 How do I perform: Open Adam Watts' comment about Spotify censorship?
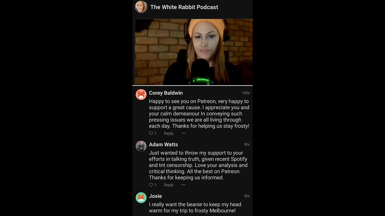198,165
